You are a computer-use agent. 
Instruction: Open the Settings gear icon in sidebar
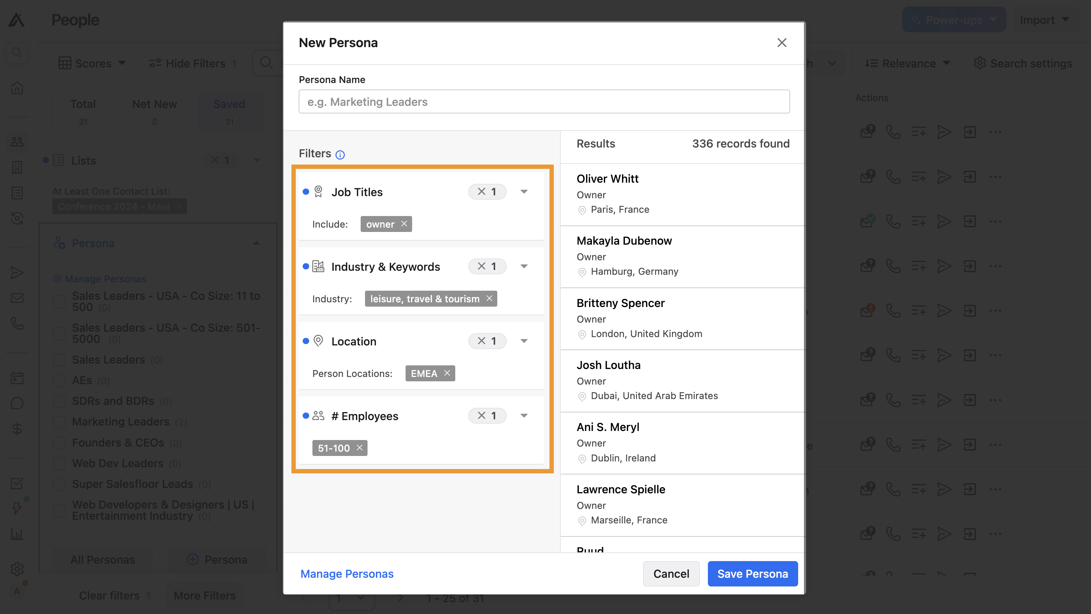17,568
